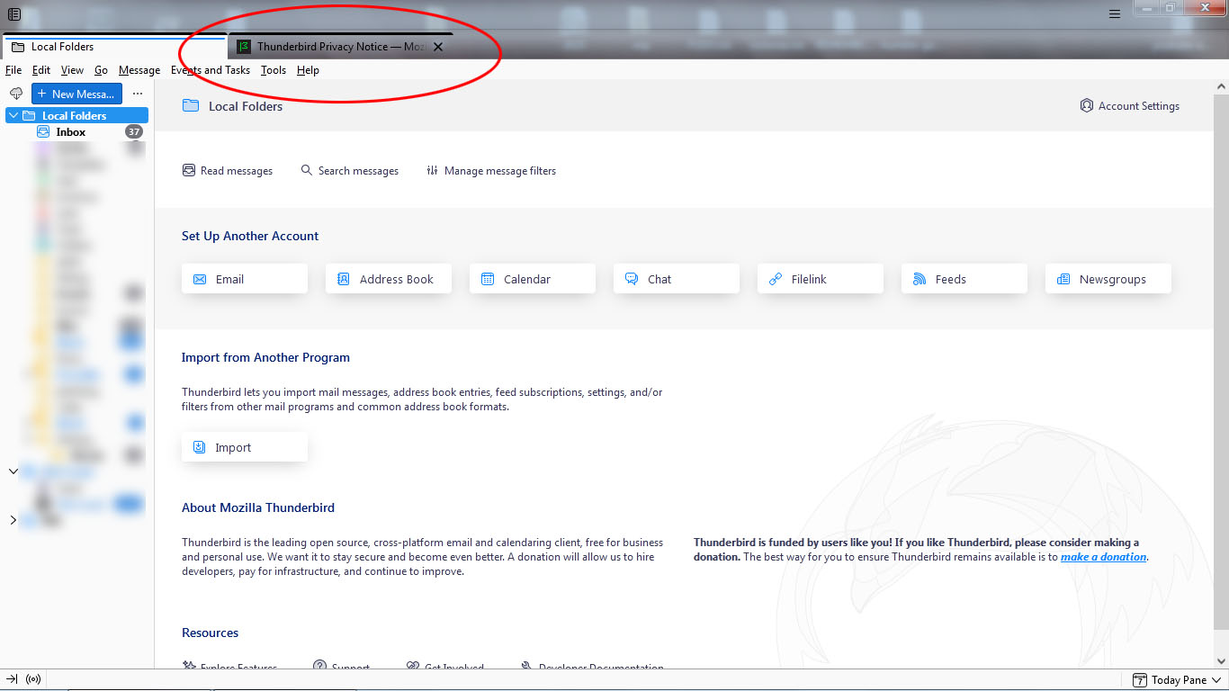Screen dimensions: 1229x691
Task: Switch to the Local Folders tab
Action: [115, 47]
